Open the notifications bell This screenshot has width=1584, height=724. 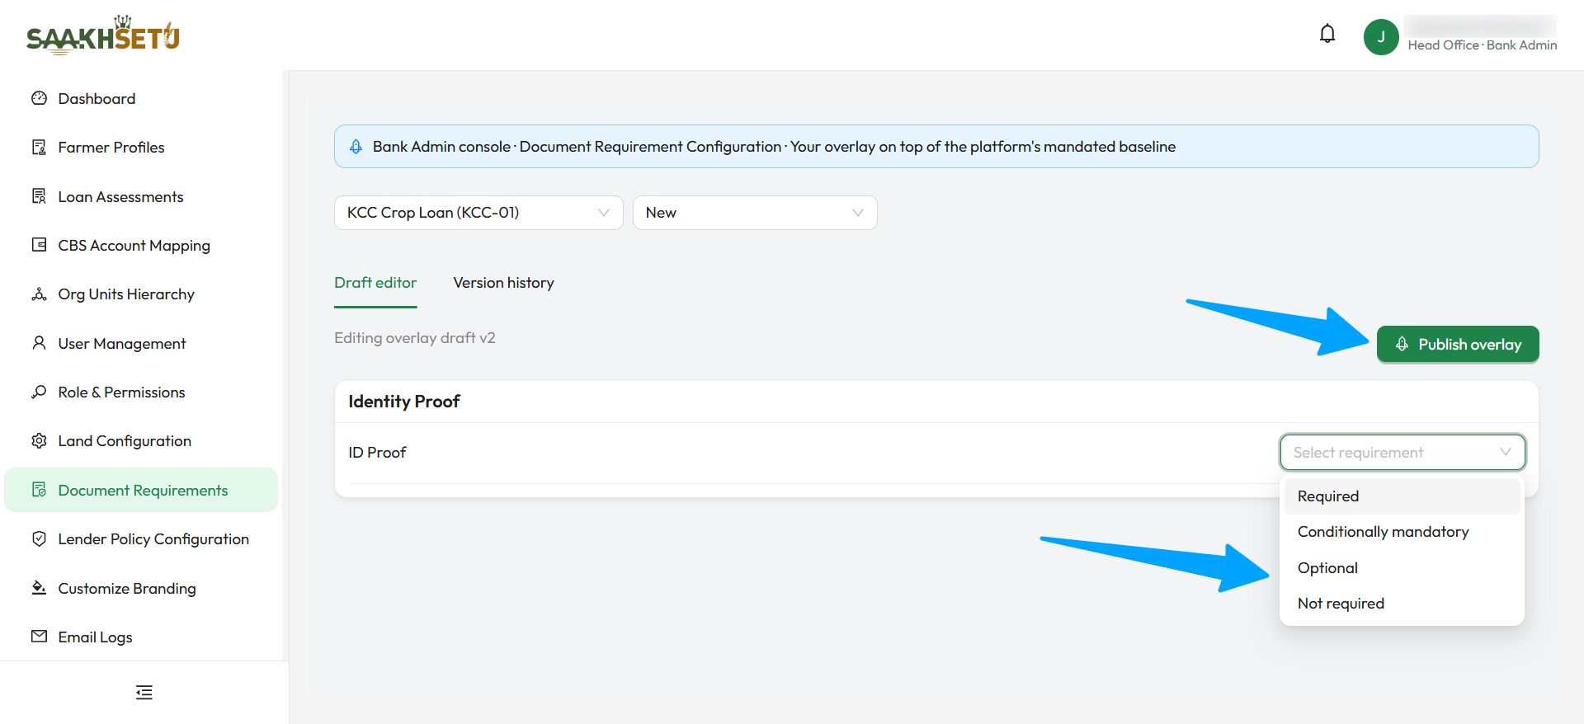click(x=1327, y=34)
